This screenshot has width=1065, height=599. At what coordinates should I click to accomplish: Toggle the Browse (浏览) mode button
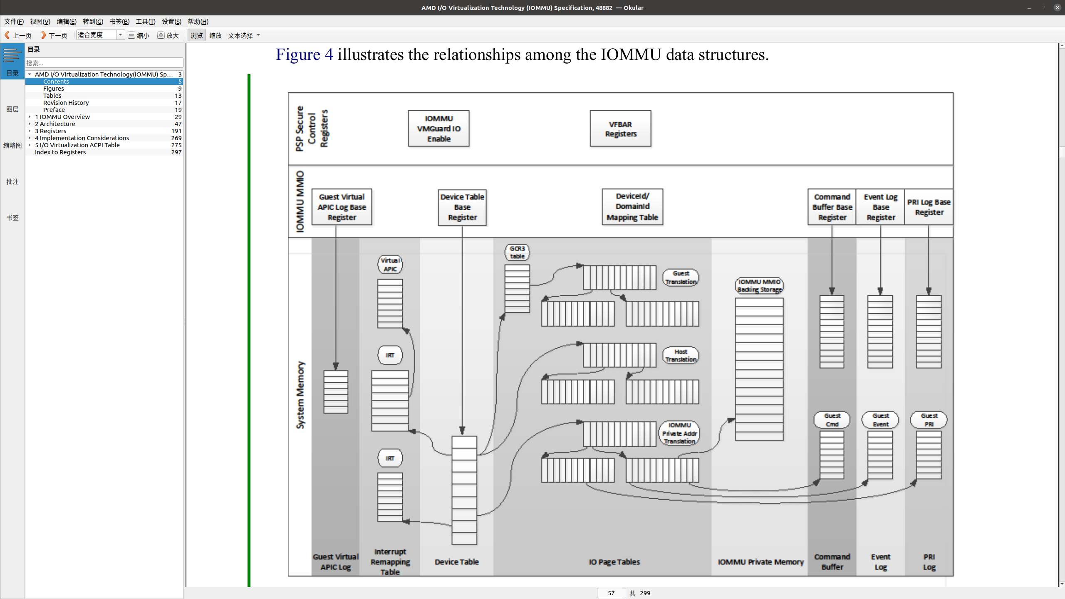(x=196, y=35)
